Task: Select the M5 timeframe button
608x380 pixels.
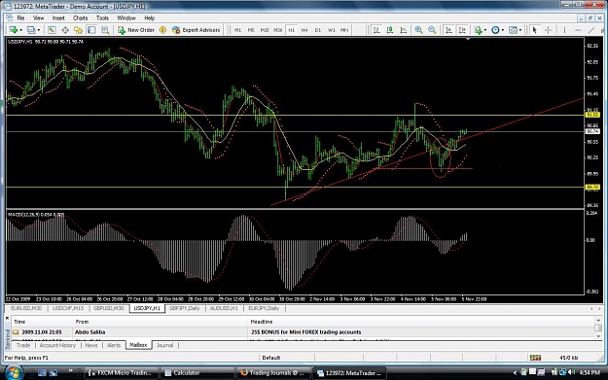Action: 251,30
